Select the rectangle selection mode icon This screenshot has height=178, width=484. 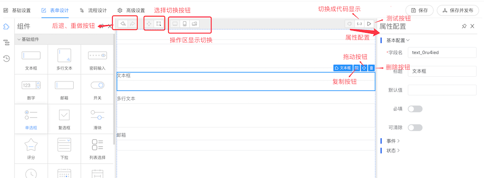point(158,24)
